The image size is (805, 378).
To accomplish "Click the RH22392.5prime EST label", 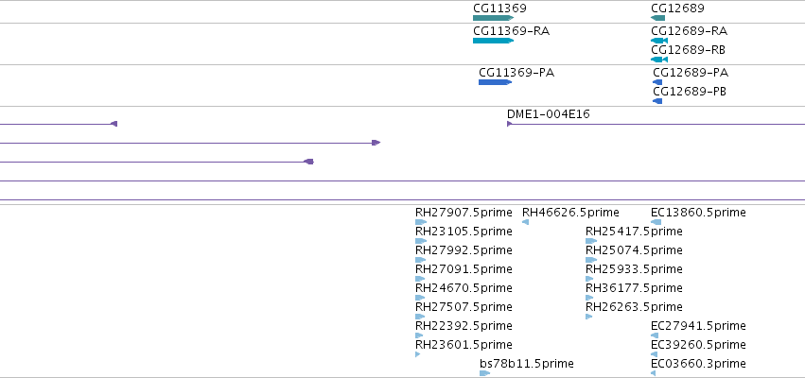I will click(x=464, y=326).
